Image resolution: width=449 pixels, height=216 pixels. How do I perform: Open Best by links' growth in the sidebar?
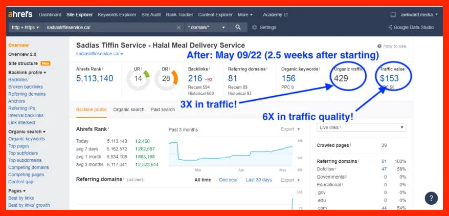pyautogui.click(x=29, y=205)
